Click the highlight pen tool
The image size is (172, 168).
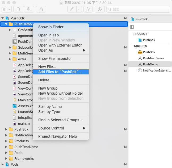pyautogui.click(x=72, y=9)
